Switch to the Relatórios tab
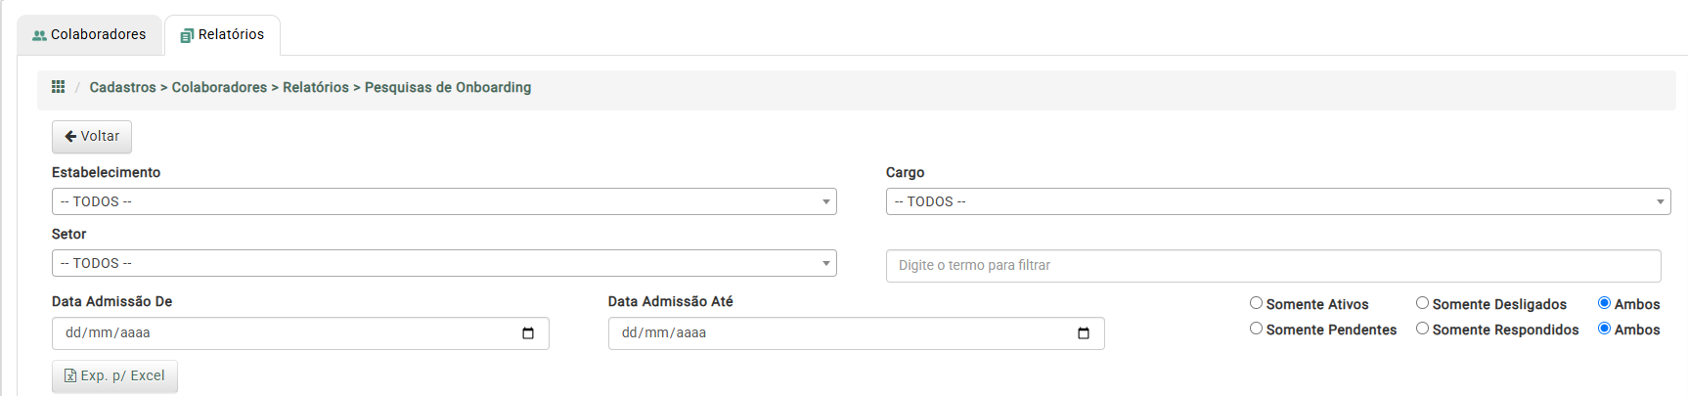 [x=222, y=35]
